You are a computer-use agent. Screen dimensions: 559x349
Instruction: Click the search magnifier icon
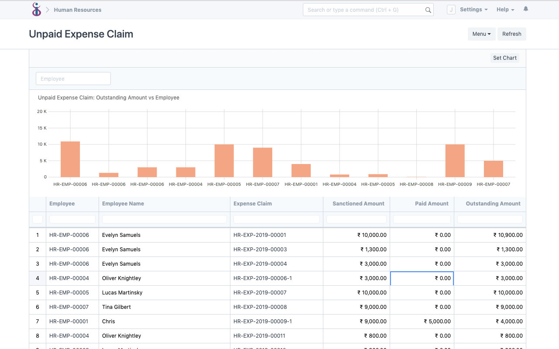pos(427,9)
